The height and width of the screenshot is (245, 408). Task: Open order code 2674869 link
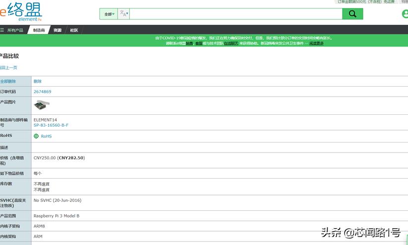click(x=43, y=92)
